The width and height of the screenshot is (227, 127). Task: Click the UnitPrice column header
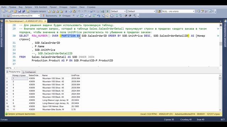(x=76, y=75)
